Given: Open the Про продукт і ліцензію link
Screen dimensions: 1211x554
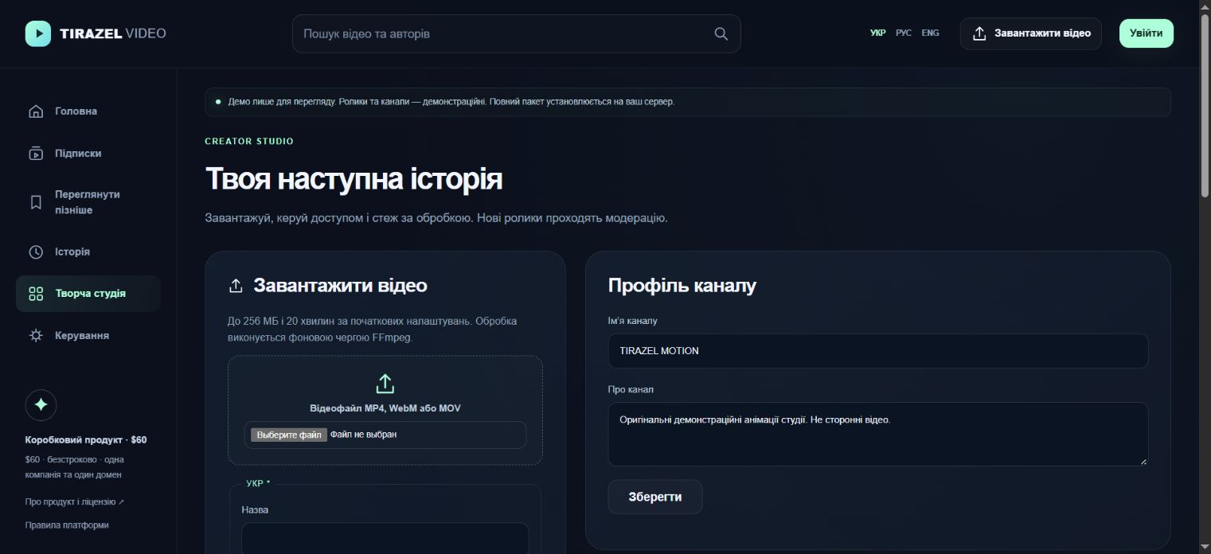Looking at the screenshot, I should 75,502.
